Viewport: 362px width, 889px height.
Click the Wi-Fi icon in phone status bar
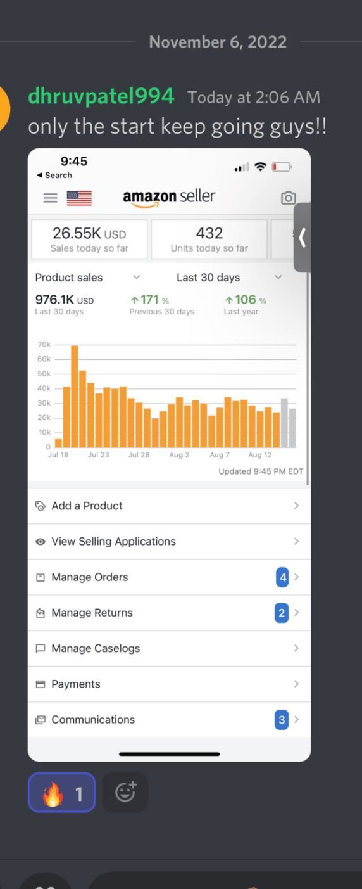coord(260,167)
